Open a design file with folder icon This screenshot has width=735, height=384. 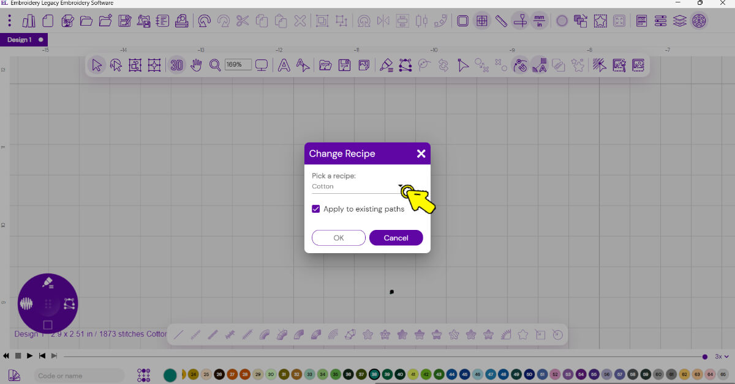(86, 21)
